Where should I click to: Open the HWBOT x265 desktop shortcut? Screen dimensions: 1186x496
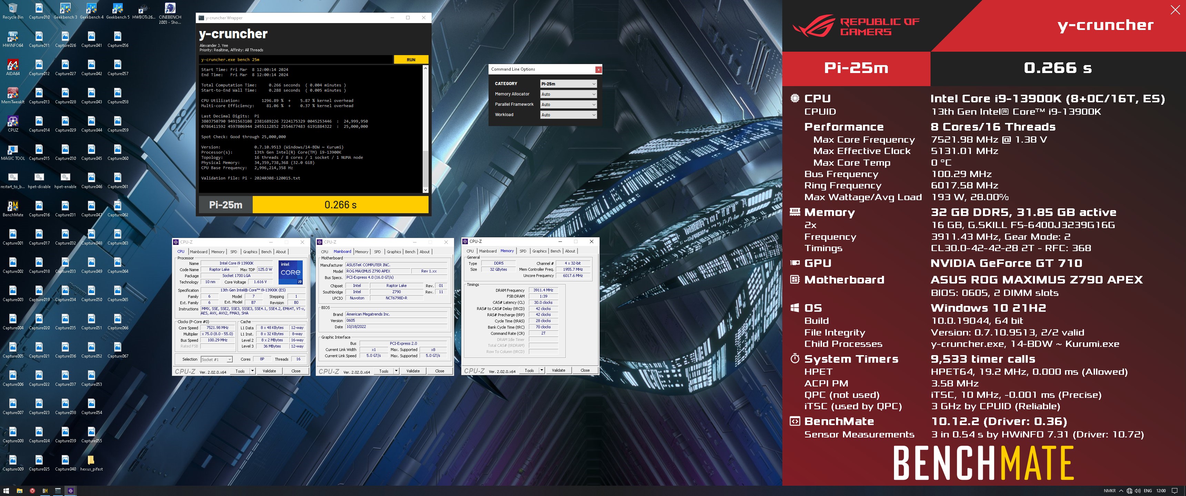click(x=144, y=11)
